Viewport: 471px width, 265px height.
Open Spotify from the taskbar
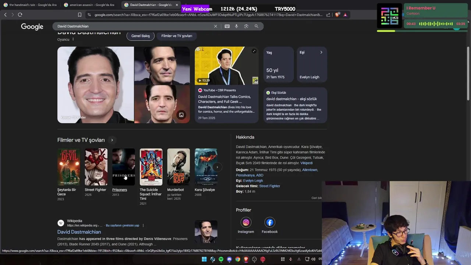pos(221,259)
